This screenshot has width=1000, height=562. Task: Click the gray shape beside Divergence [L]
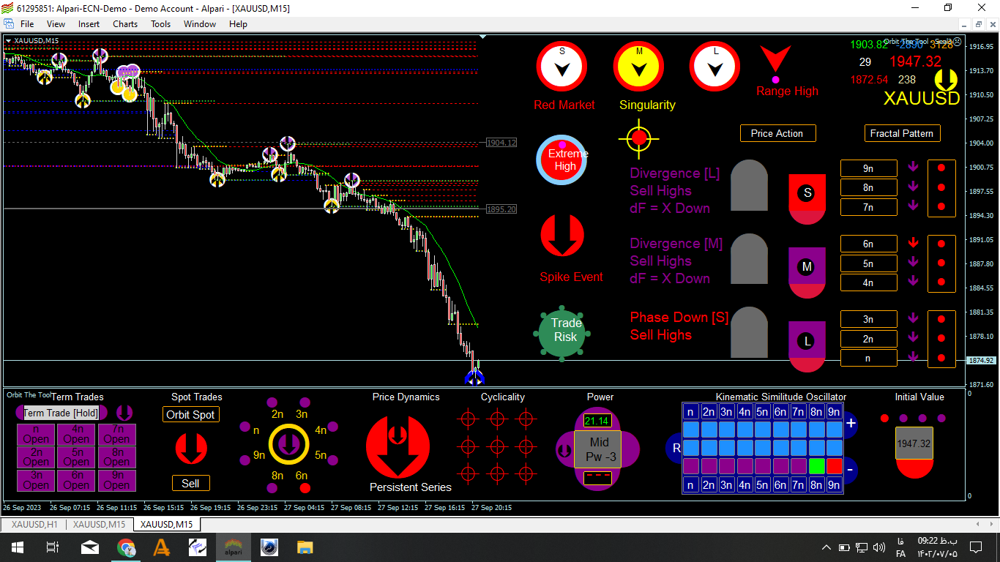749,185
